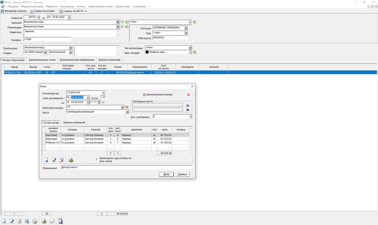Switch to Дополнительные услуги tab
378x225 pixels.
[42, 59]
